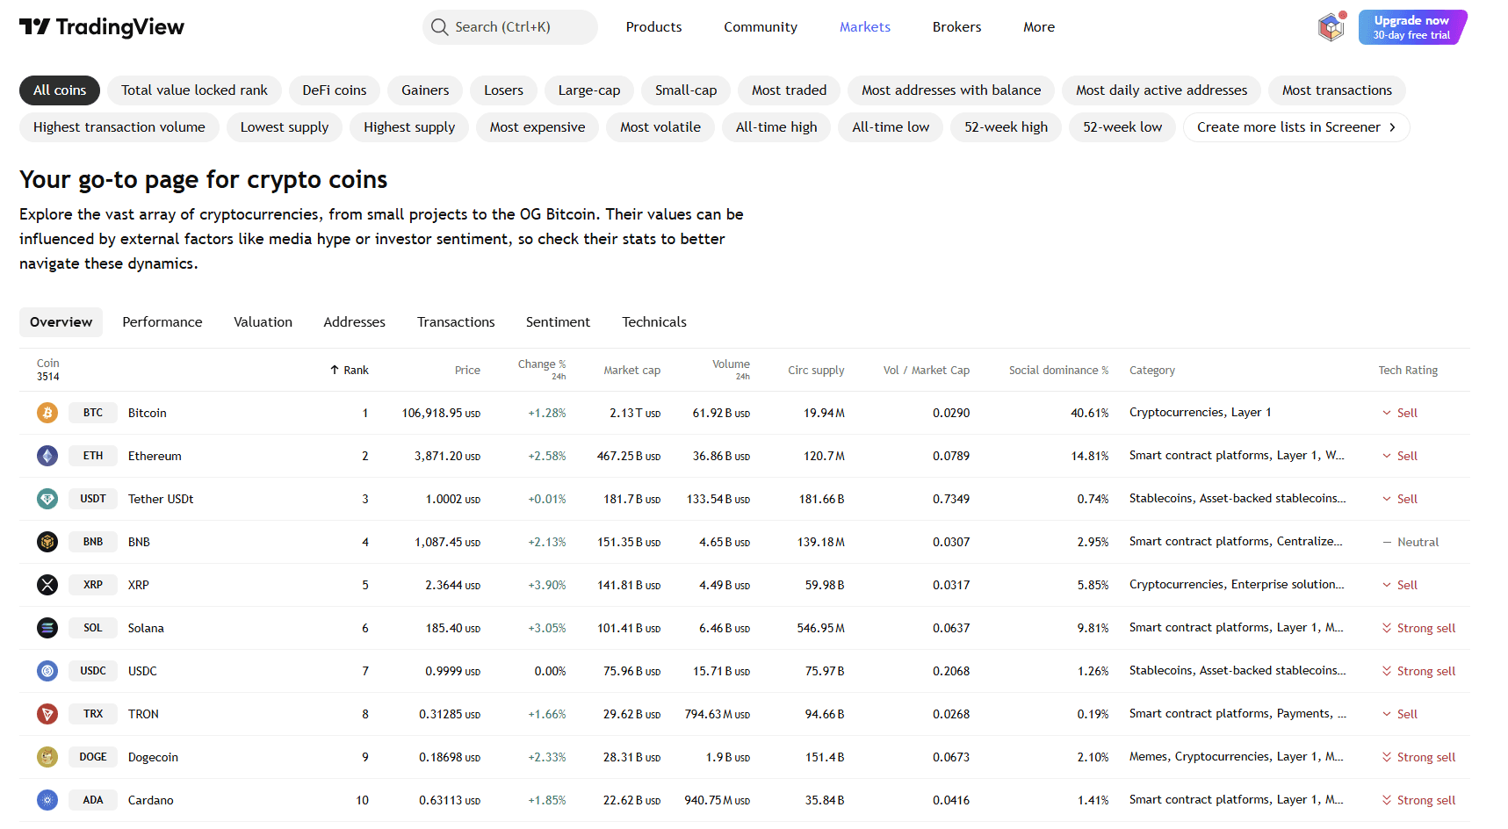Screen dimensions: 1508x829
Task: Click the Ethereum coin icon
Action: 47,456
